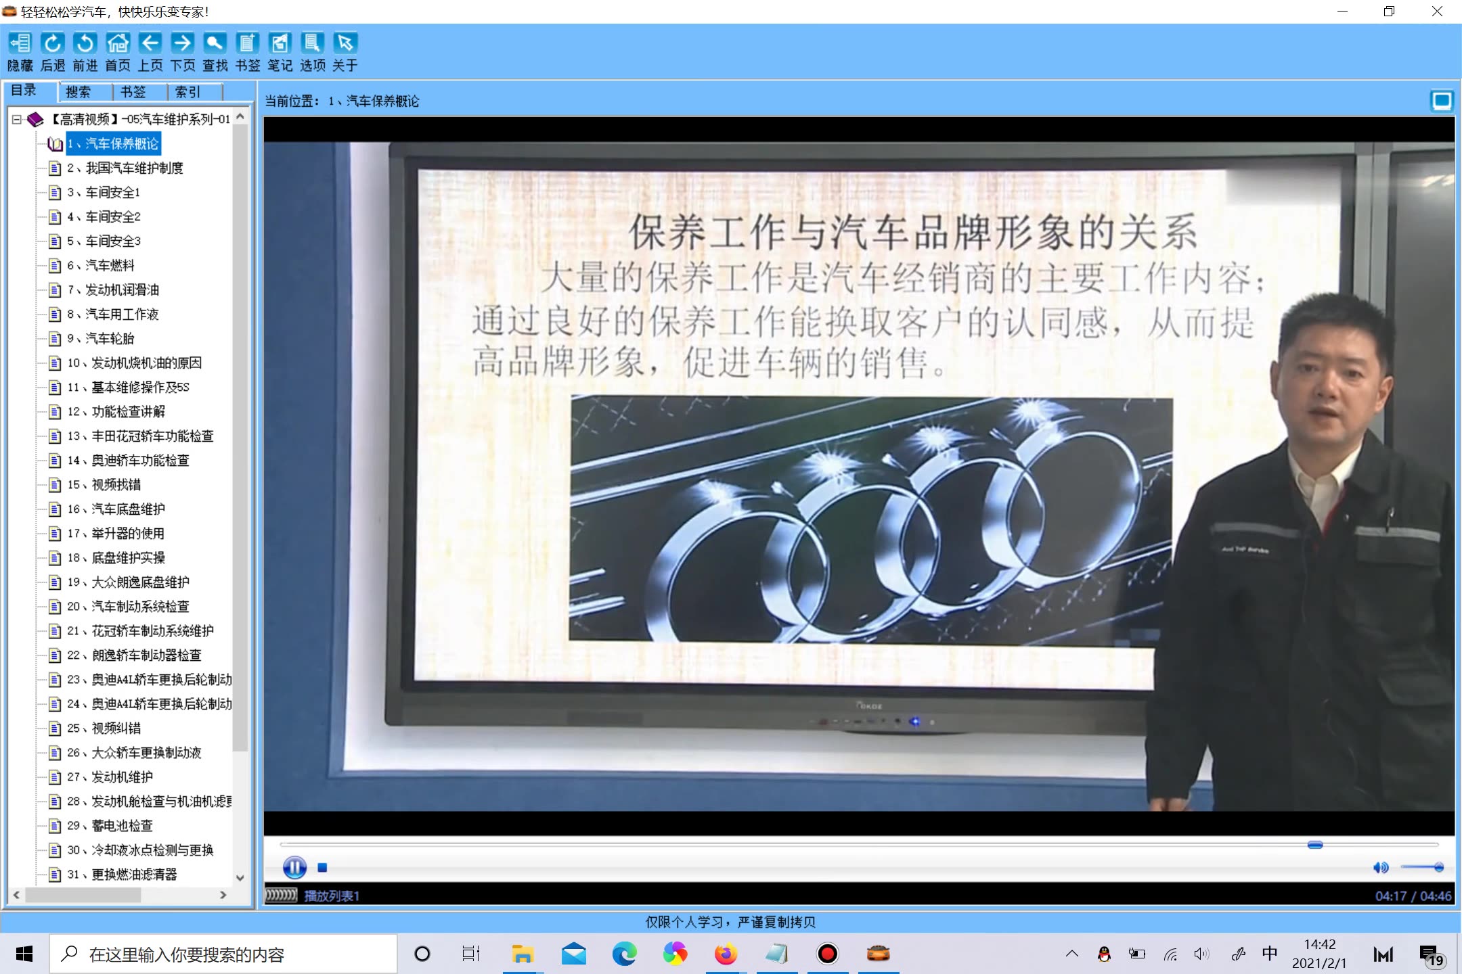The image size is (1462, 974).
Task: Open chapter 16、汽车底盘维护
Action: point(116,509)
